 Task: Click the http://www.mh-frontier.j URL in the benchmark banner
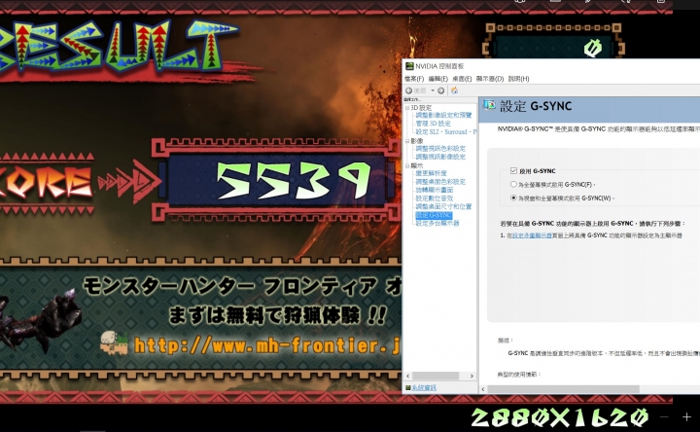[267, 345]
